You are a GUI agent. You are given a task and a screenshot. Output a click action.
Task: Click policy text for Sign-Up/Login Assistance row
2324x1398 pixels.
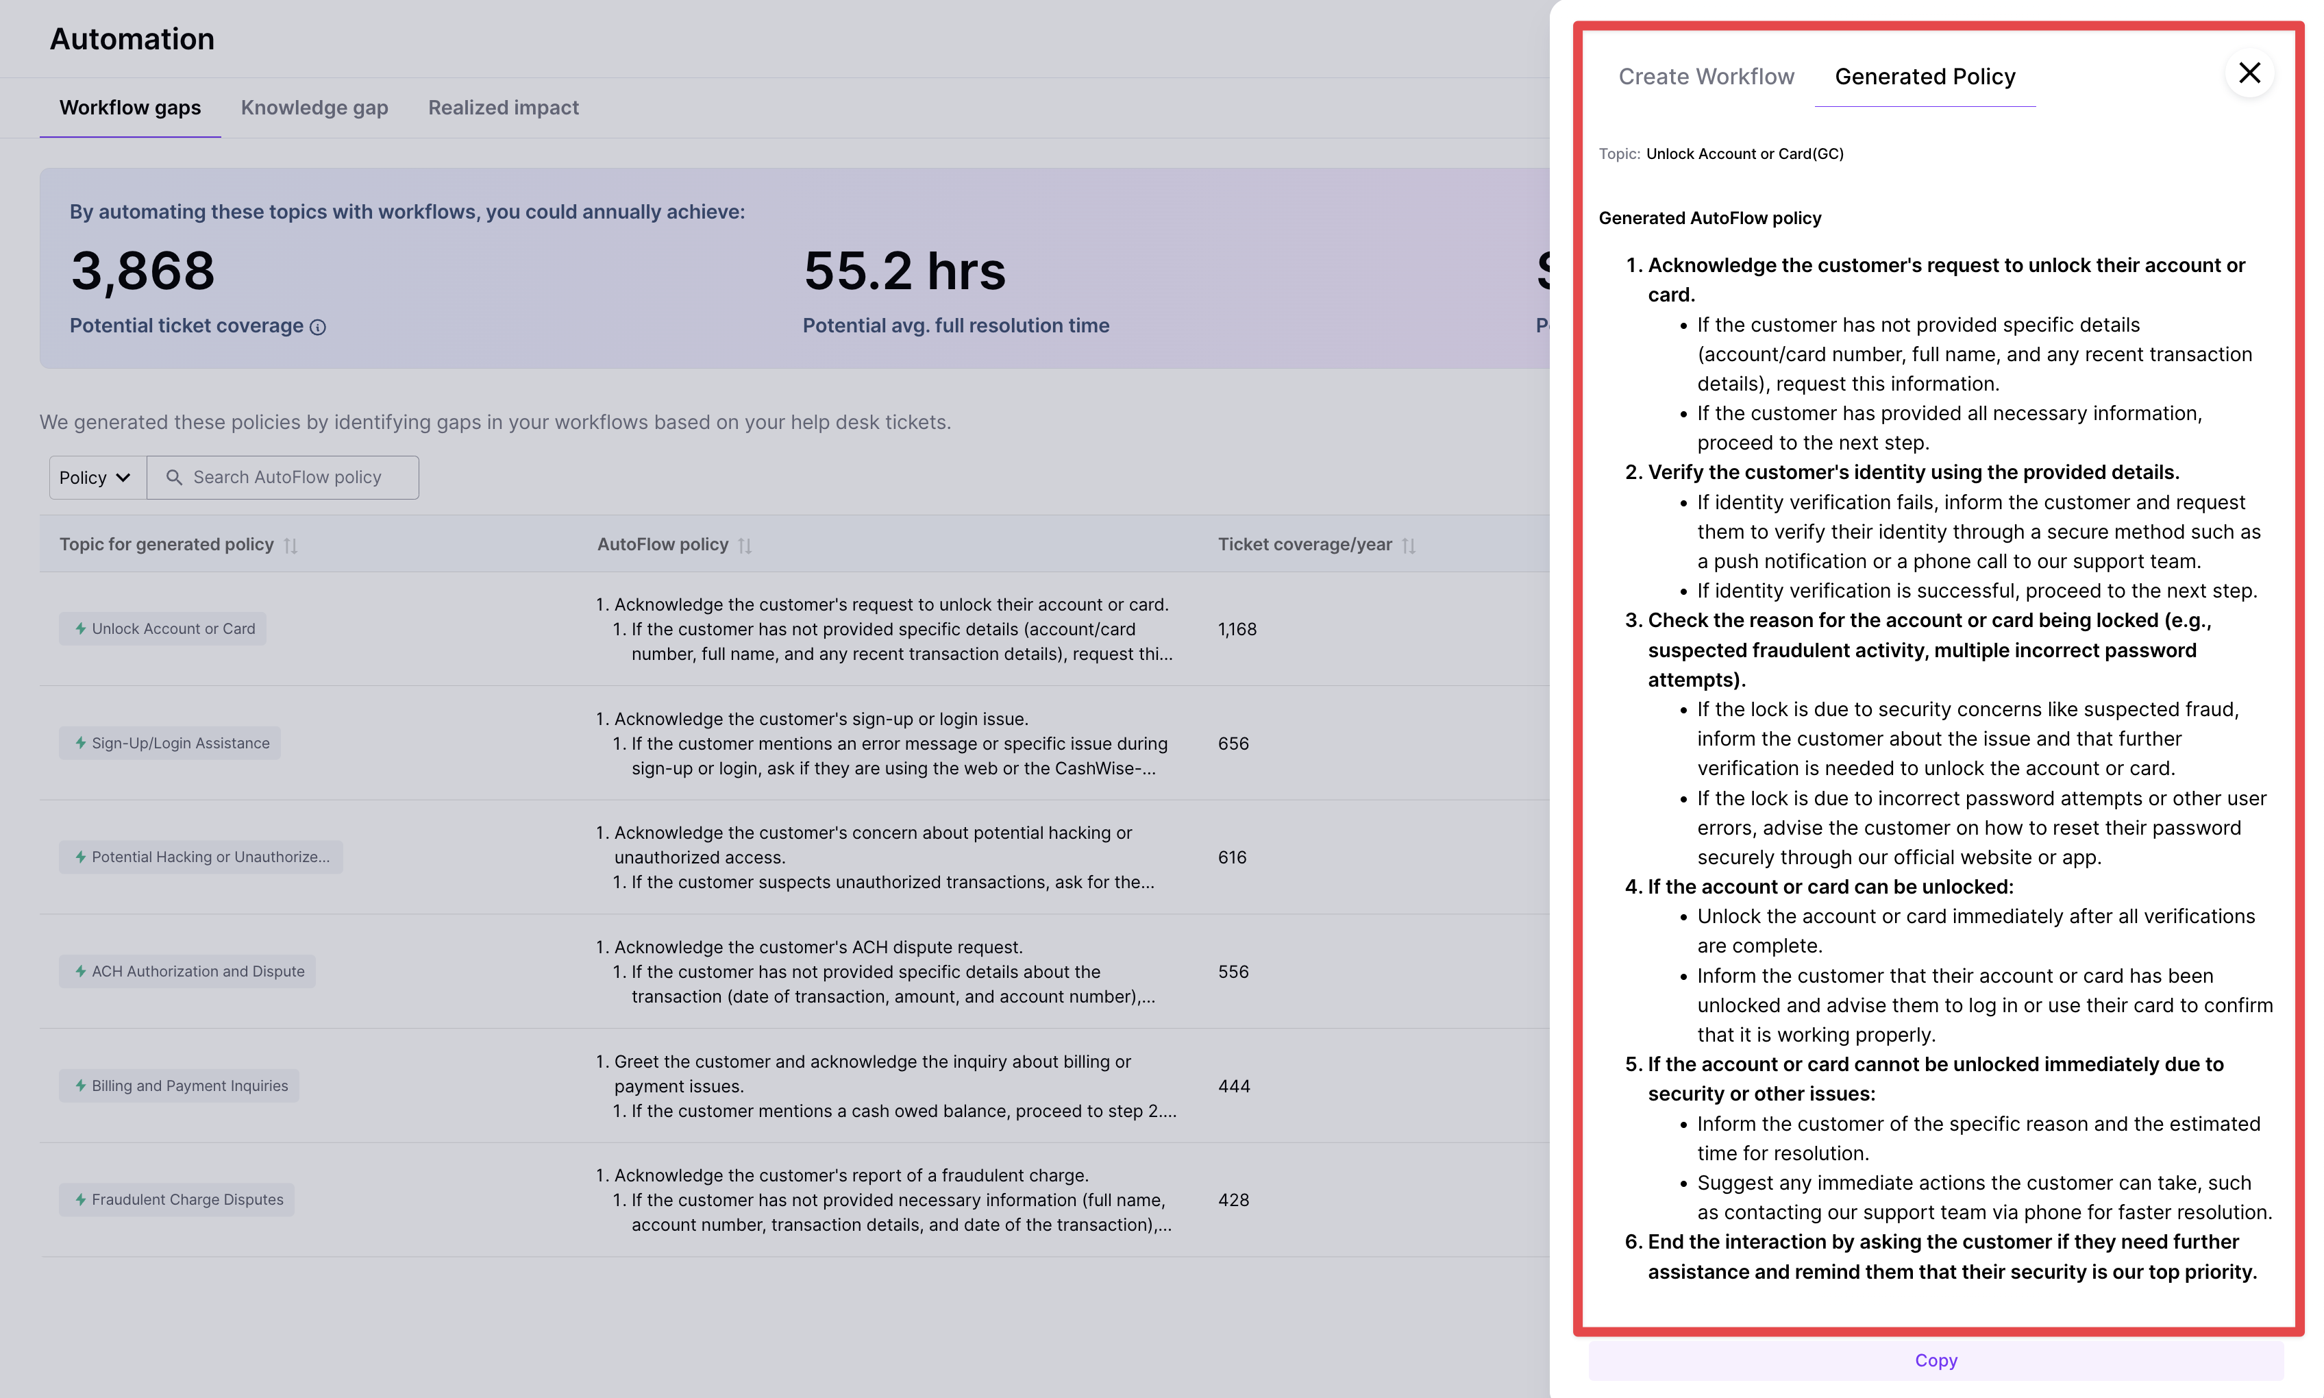[886, 744]
